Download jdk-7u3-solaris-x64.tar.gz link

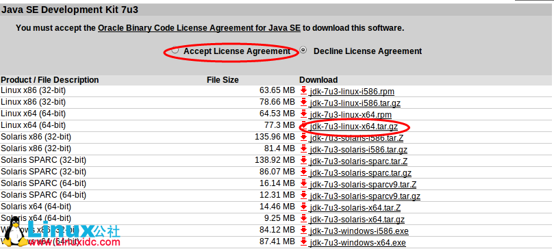point(357,220)
